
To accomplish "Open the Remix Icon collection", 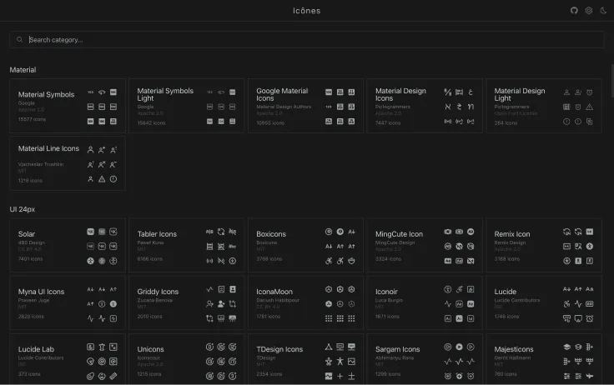I will (x=544, y=245).
